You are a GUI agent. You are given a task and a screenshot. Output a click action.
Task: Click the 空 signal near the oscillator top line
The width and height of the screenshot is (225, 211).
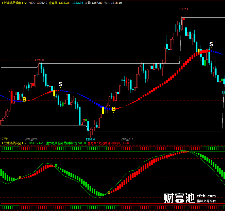pyautogui.click(x=192, y=151)
